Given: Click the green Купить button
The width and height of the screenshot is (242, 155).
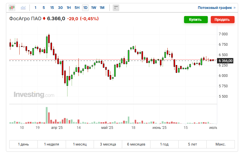Looking at the screenshot, I should [x=196, y=20].
